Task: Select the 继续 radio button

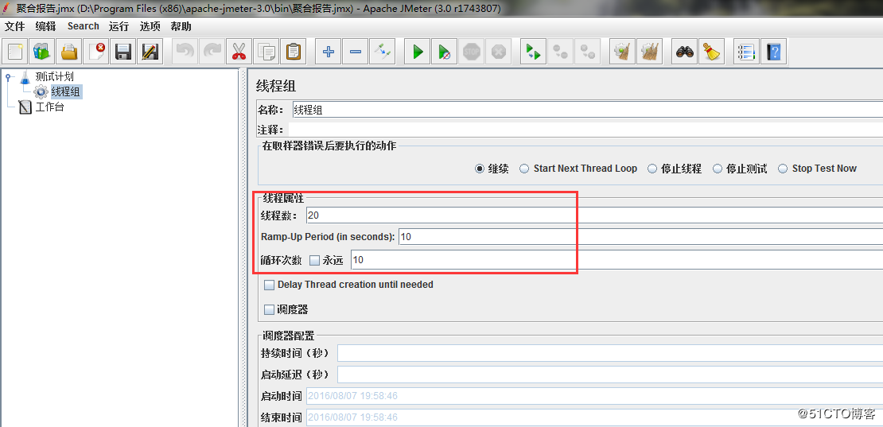Action: click(x=479, y=169)
